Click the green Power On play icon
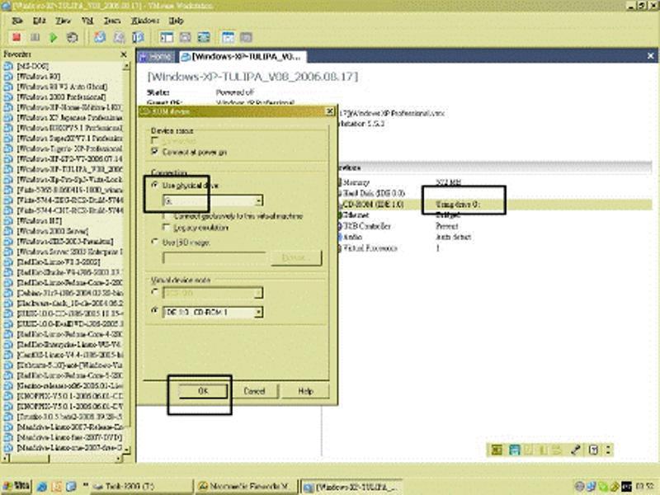The height and width of the screenshot is (495, 660). tap(54, 37)
